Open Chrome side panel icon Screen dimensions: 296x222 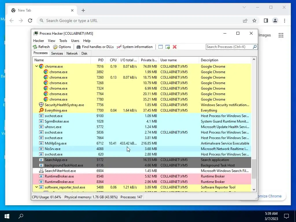click(266, 21)
